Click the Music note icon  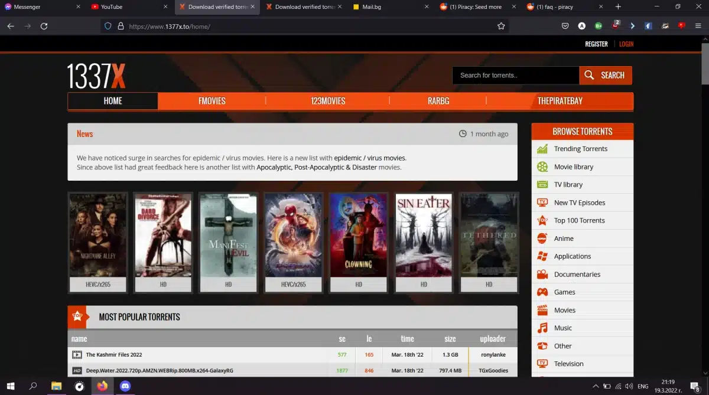point(542,328)
